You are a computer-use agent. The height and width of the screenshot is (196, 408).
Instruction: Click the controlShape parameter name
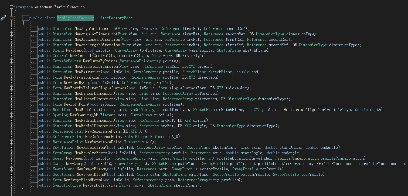(135, 56)
